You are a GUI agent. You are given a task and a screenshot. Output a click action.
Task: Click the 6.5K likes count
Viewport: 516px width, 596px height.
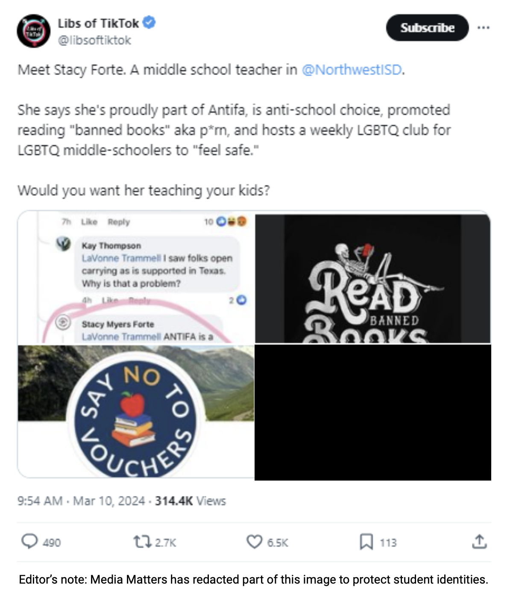278,543
